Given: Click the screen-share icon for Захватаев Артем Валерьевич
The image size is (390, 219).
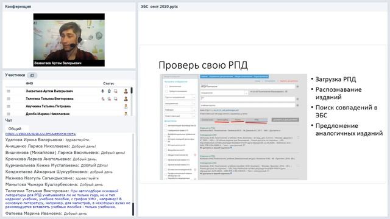Looking at the screenshot, I should pyautogui.click(x=116, y=91).
